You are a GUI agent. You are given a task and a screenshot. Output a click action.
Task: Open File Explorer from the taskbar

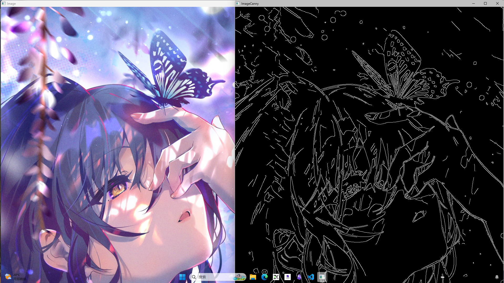[x=253, y=277]
